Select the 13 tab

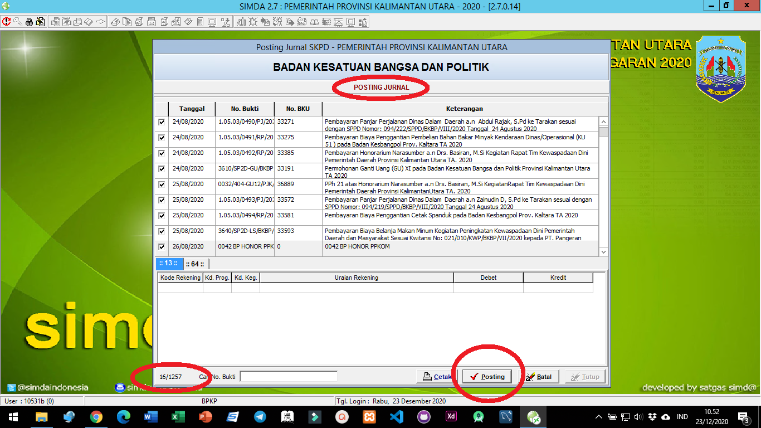(168, 264)
